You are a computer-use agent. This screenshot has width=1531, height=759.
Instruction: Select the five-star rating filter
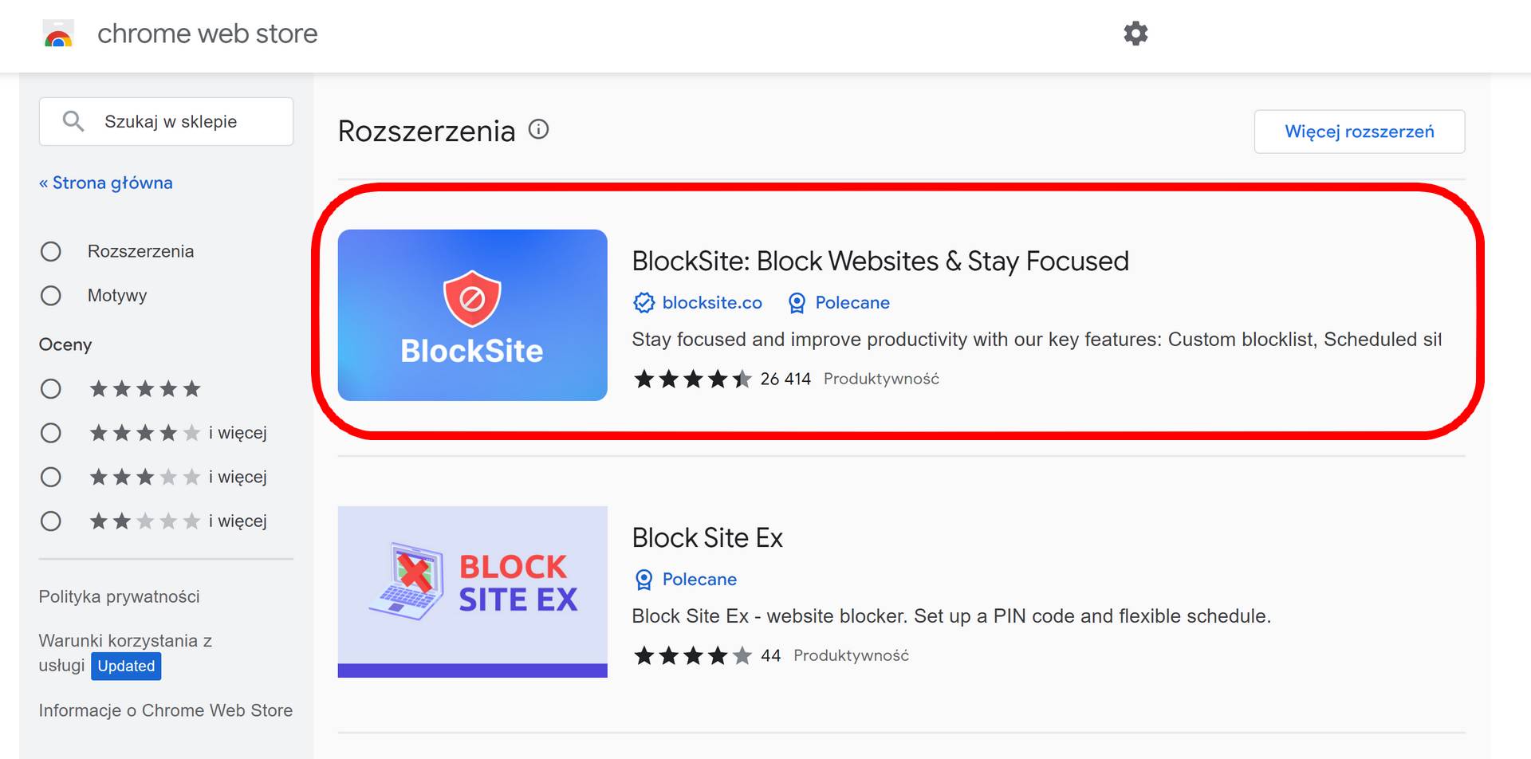coord(51,389)
